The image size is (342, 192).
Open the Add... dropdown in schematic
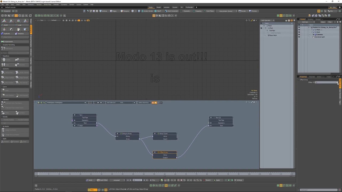128,103
